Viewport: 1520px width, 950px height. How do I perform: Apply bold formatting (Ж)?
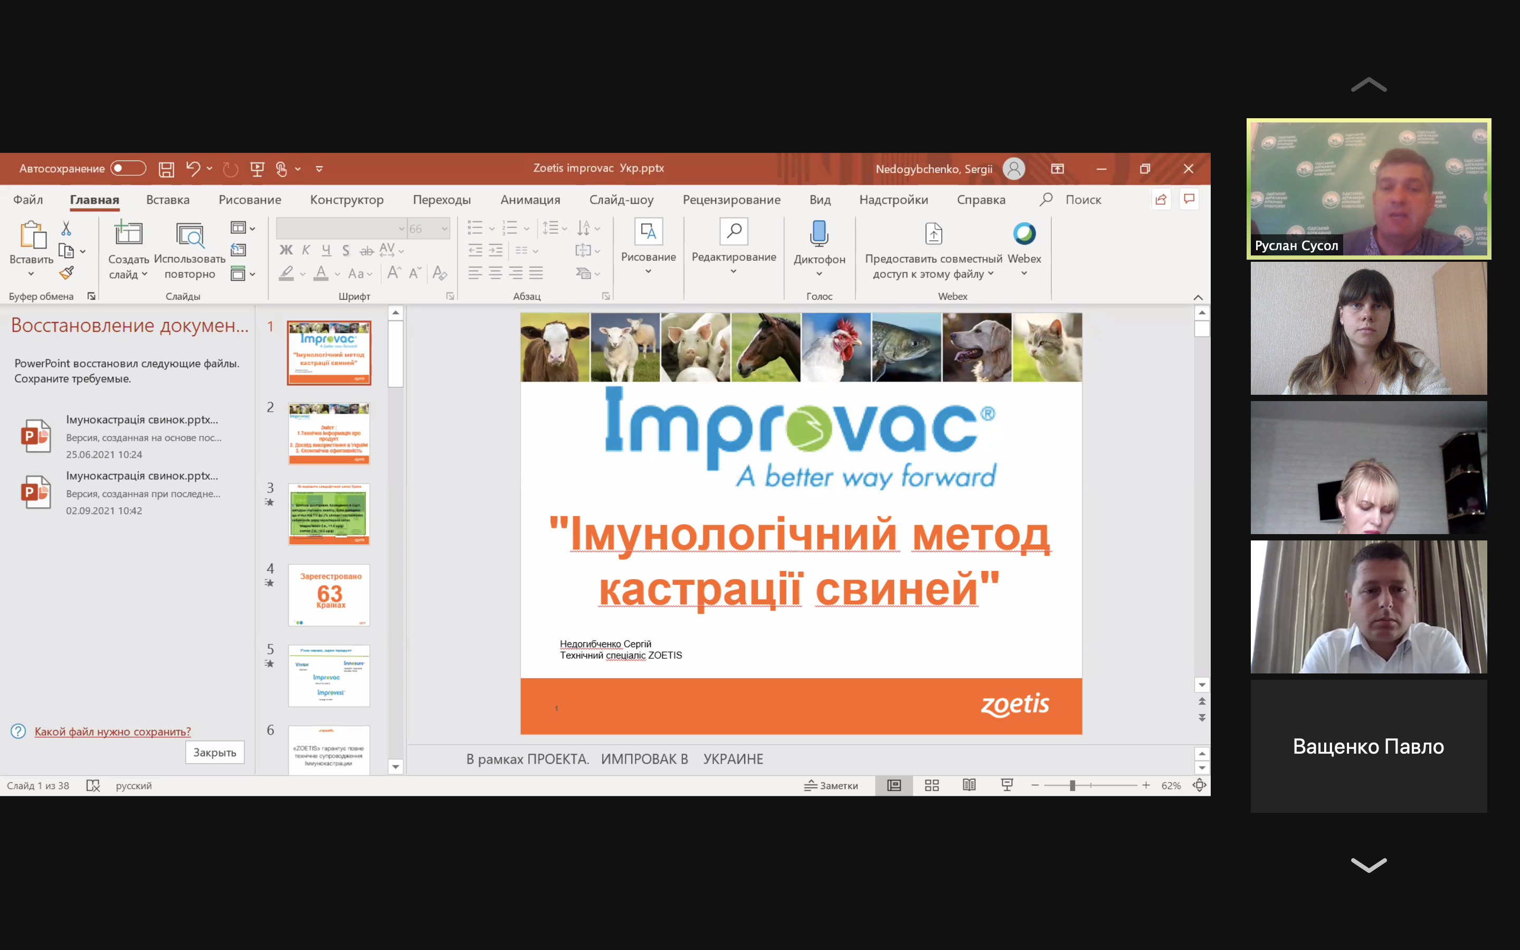pos(286,250)
